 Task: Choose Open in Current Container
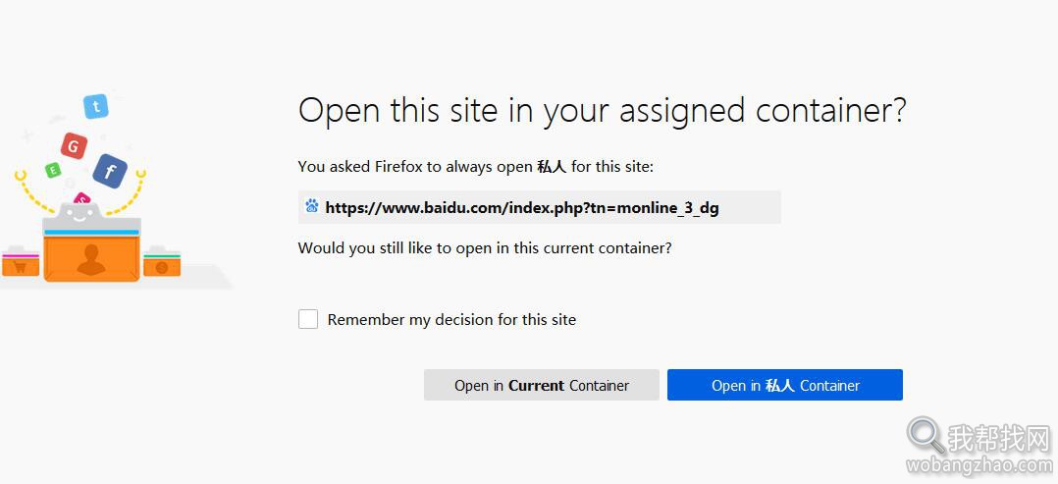541,385
